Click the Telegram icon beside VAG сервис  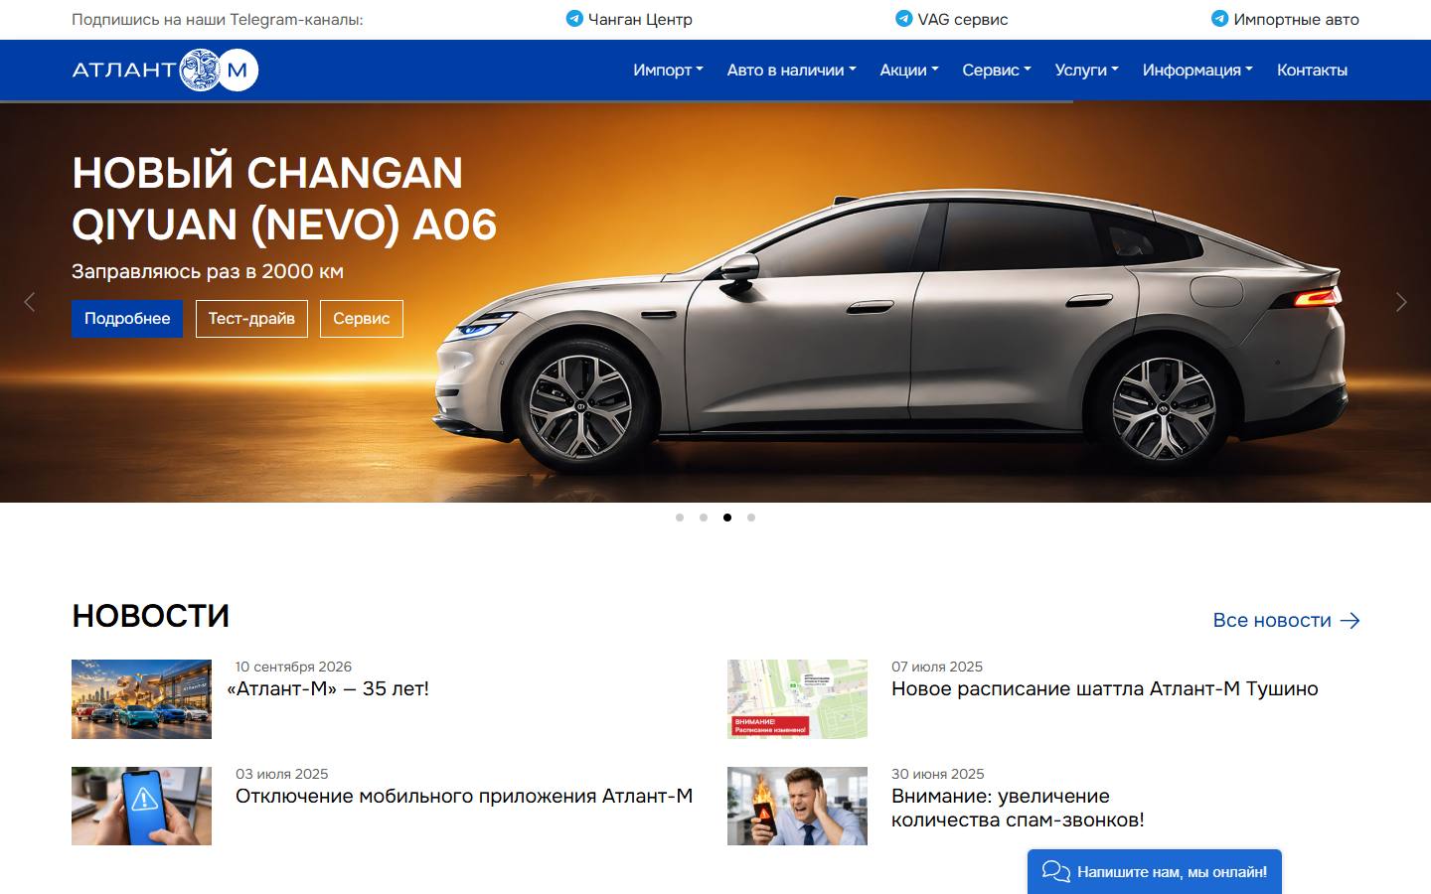(904, 18)
